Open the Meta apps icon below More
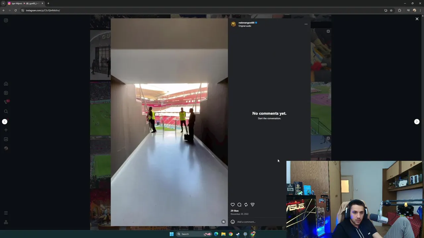Viewport: 424px width, 238px height. (x=6, y=222)
